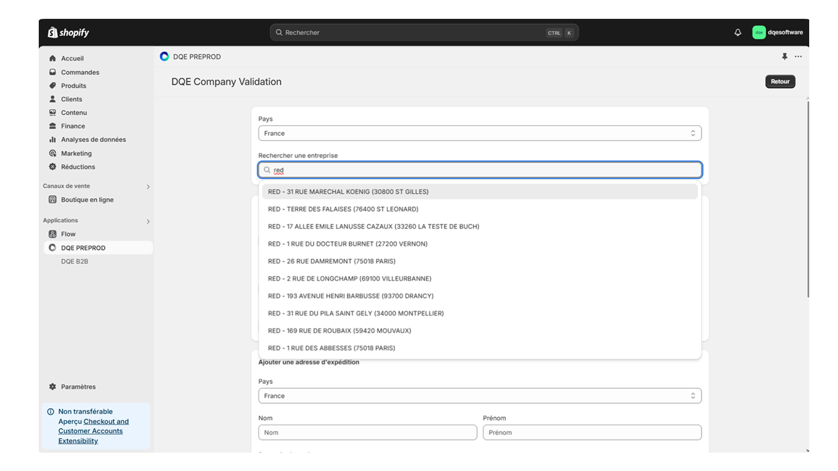Select RED - 193 AVENUE HENRI BARBUSSE
Screen dimensions: 838x471
(480, 296)
